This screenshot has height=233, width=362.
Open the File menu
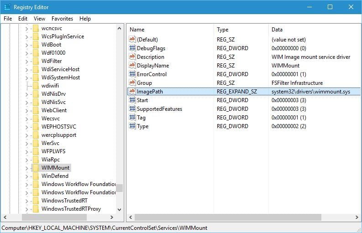(x=8, y=18)
